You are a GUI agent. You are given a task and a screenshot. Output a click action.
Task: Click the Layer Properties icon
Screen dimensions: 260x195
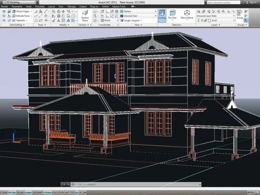(x=199, y=11)
